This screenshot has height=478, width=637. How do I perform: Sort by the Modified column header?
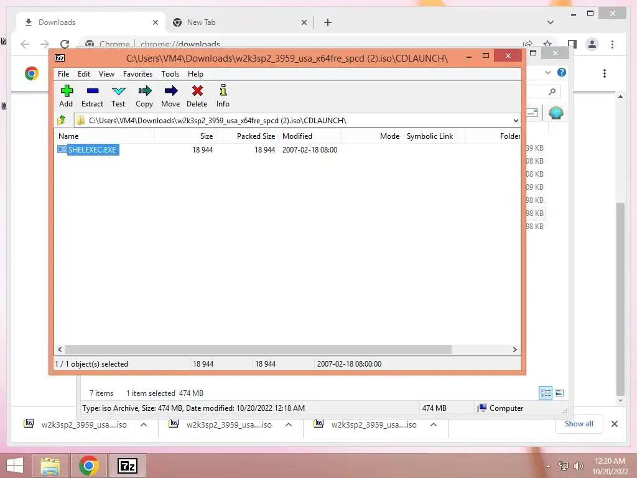pyautogui.click(x=310, y=136)
